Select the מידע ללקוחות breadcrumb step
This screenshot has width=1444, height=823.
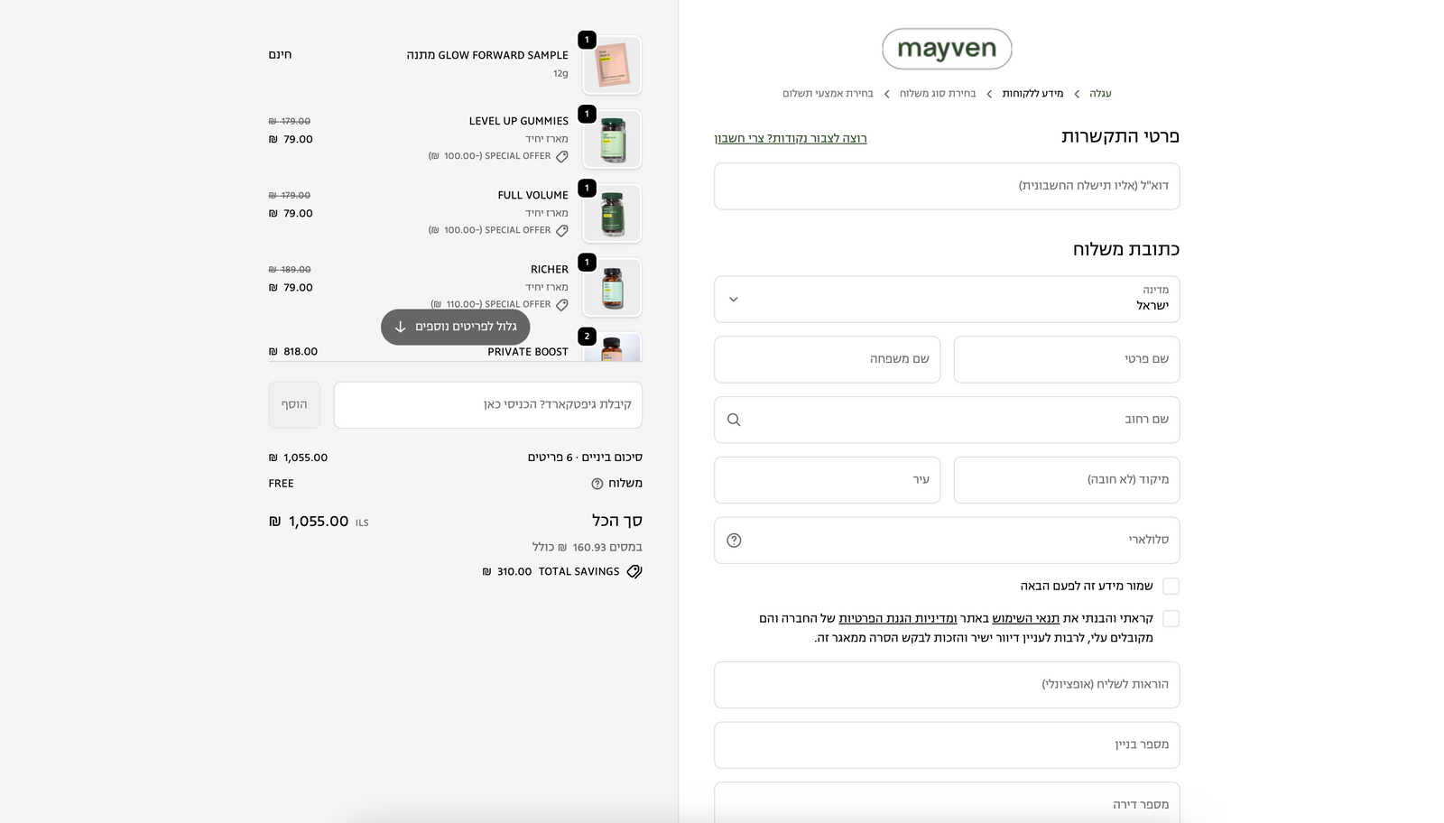pyautogui.click(x=1032, y=94)
